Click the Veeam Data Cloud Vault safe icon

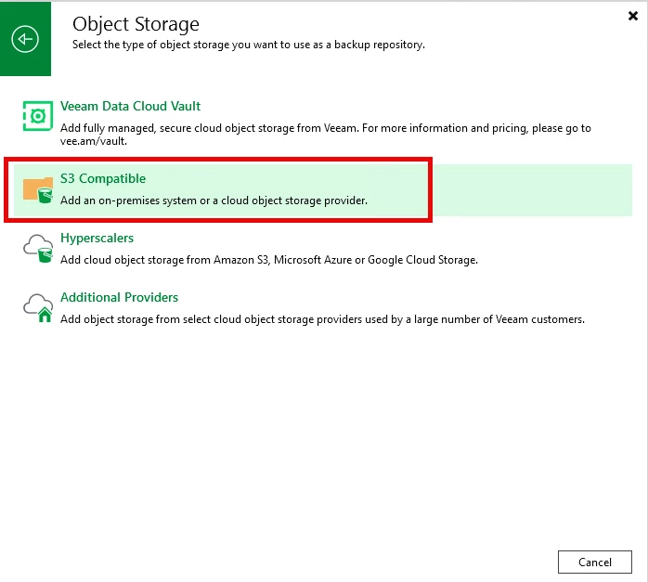(x=38, y=116)
